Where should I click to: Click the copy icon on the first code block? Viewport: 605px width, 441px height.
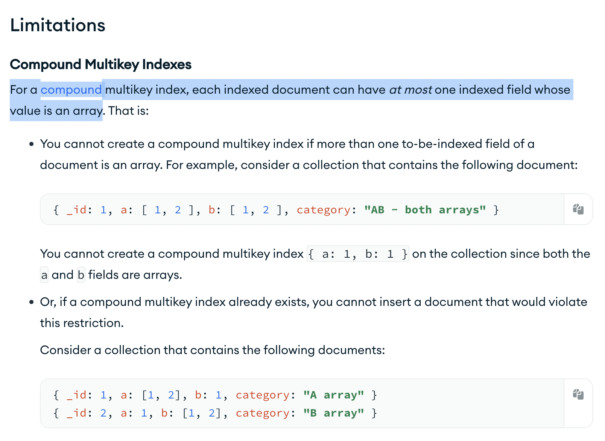pos(578,210)
